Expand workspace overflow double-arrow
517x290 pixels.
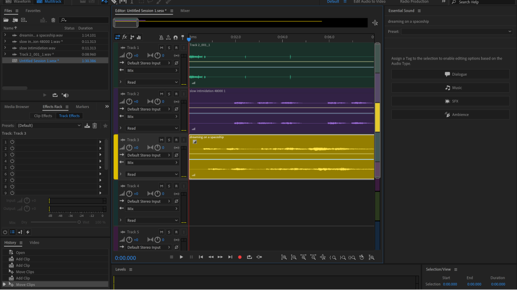pos(443,2)
